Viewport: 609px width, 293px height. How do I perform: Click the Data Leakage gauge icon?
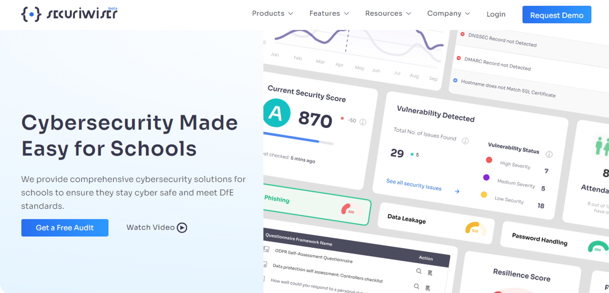[x=475, y=229]
